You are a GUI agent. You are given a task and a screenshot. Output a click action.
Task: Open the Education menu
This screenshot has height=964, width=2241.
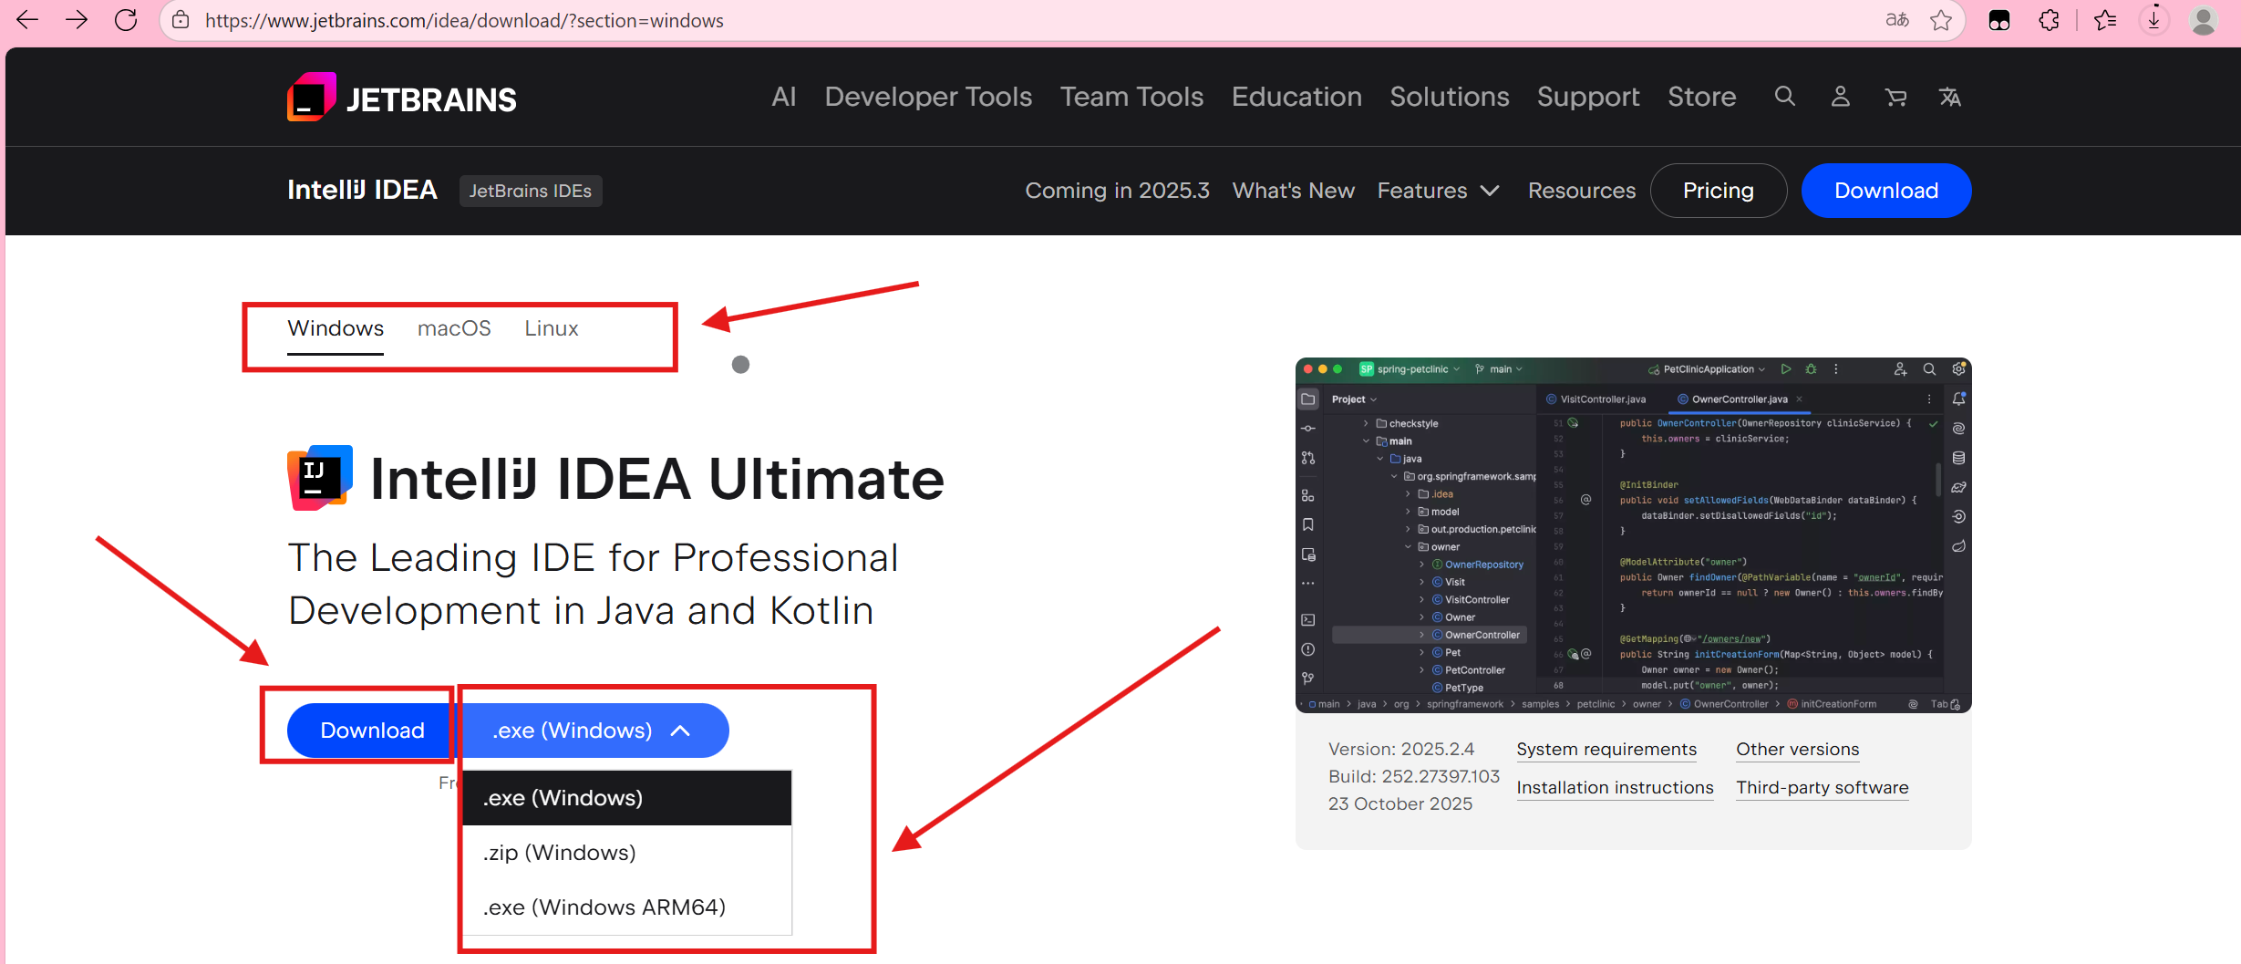click(1296, 97)
